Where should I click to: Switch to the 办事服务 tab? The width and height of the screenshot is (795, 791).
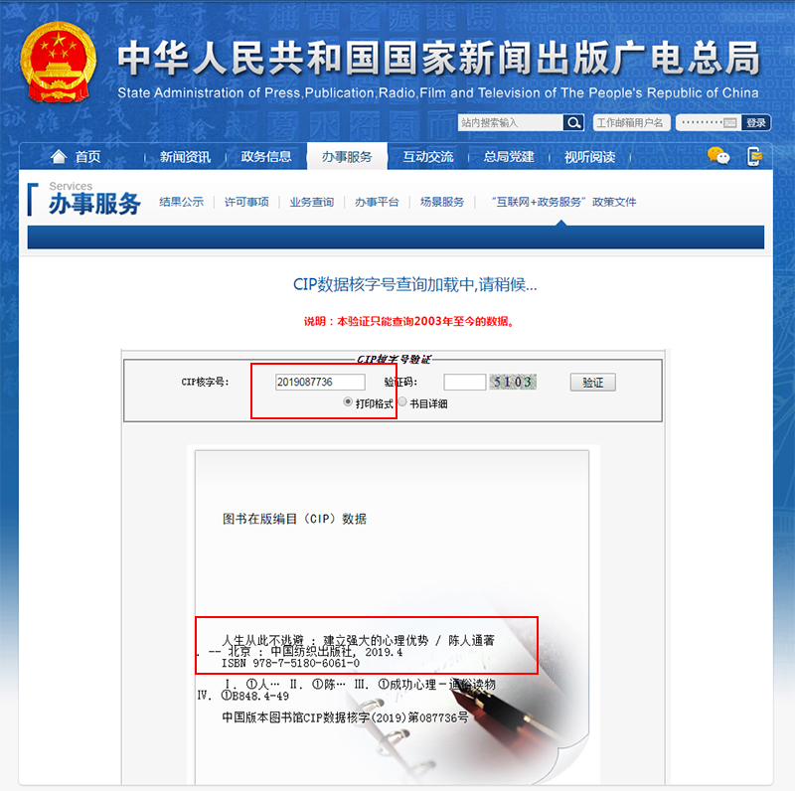click(x=347, y=156)
